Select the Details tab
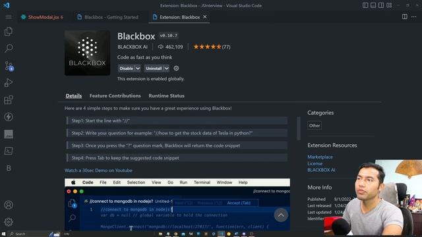This screenshot has height=237, width=422. tap(74, 95)
